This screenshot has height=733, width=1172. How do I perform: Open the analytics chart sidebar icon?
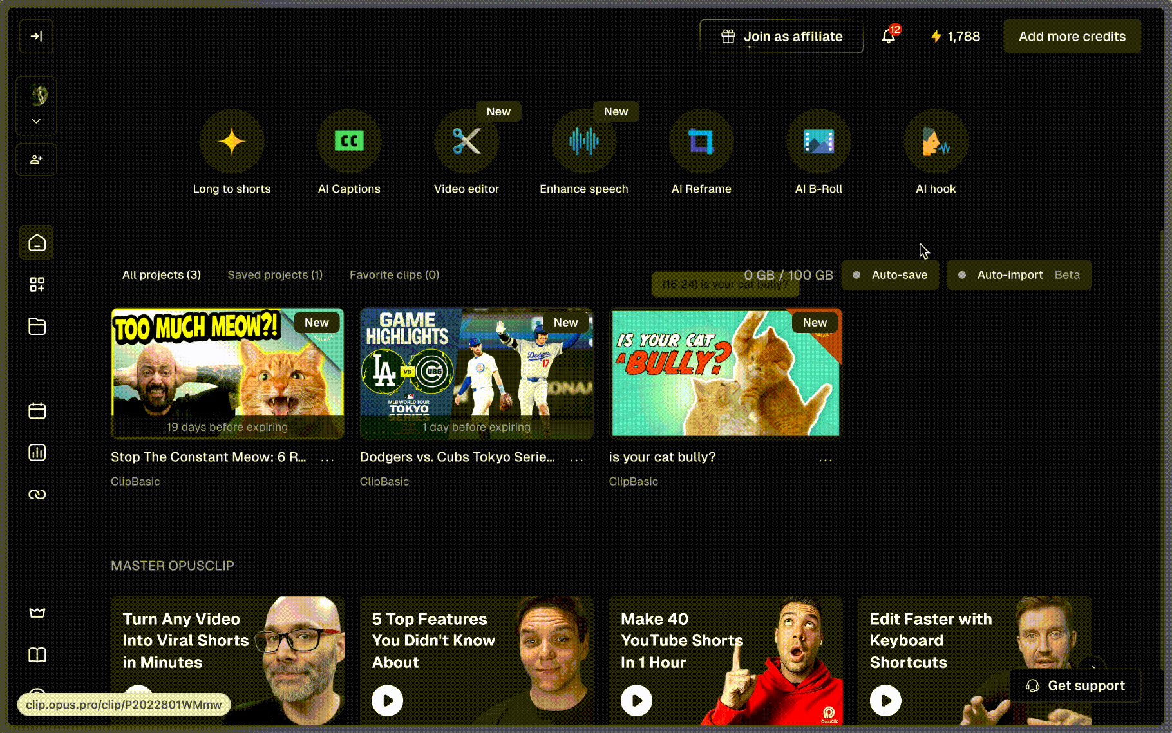tap(37, 452)
